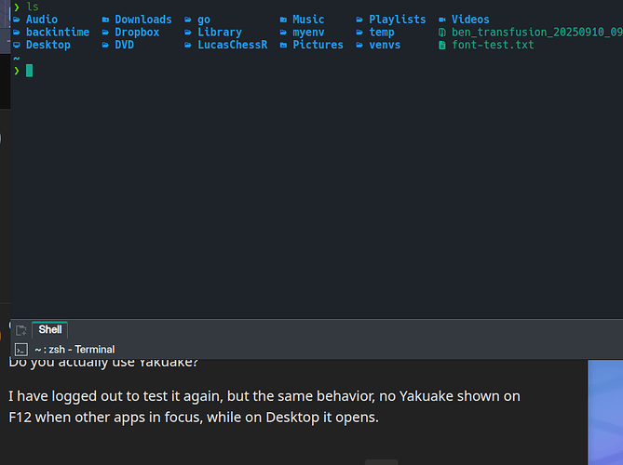Click the go folder icon
Image resolution: width=623 pixels, height=465 pixels.
[188, 20]
